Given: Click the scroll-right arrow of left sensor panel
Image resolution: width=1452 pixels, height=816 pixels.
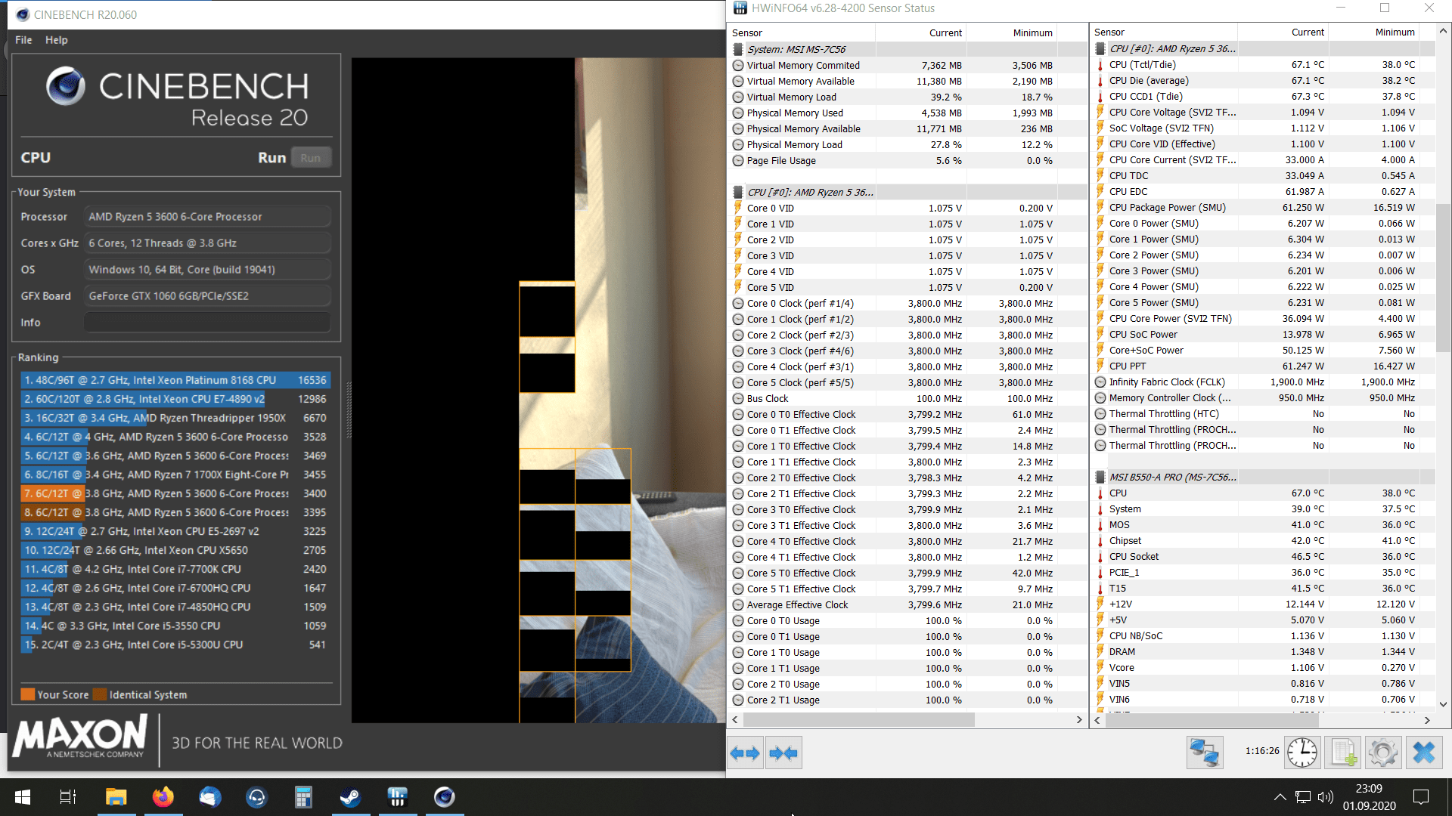Looking at the screenshot, I should click(1079, 720).
